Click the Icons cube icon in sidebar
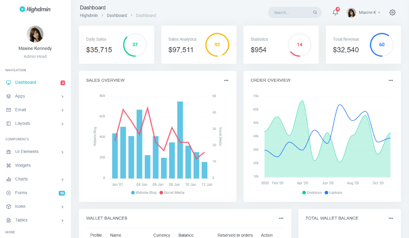This screenshot has width=409, height=238. [9, 206]
